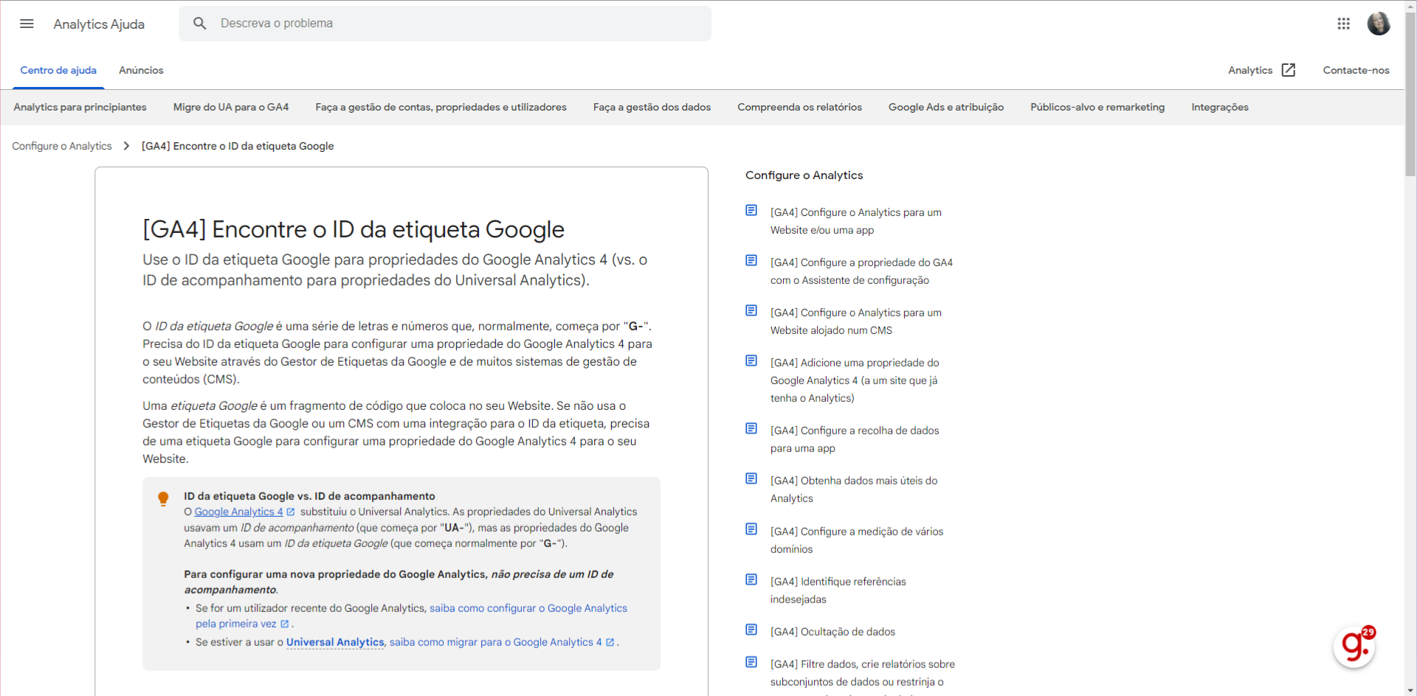The width and height of the screenshot is (1417, 696).
Task: Open the Google Analytics 4 inline link
Action: (x=238, y=512)
